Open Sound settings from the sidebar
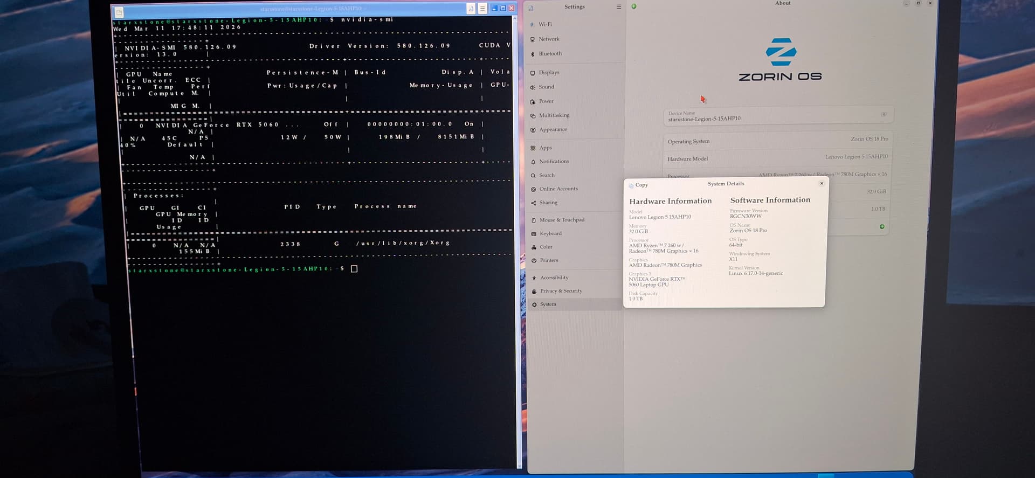 click(x=574, y=87)
